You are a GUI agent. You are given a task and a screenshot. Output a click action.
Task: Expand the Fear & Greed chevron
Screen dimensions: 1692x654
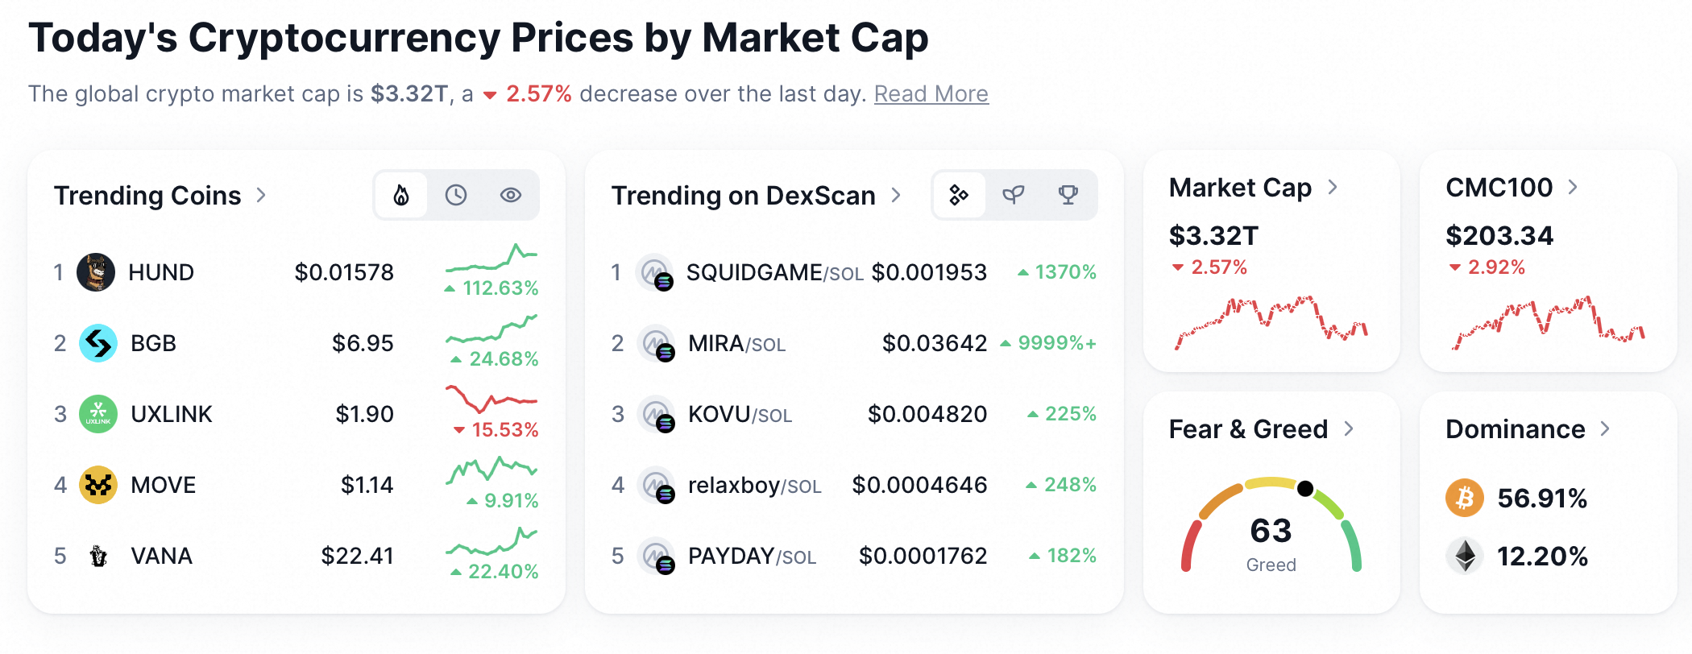[1350, 429]
